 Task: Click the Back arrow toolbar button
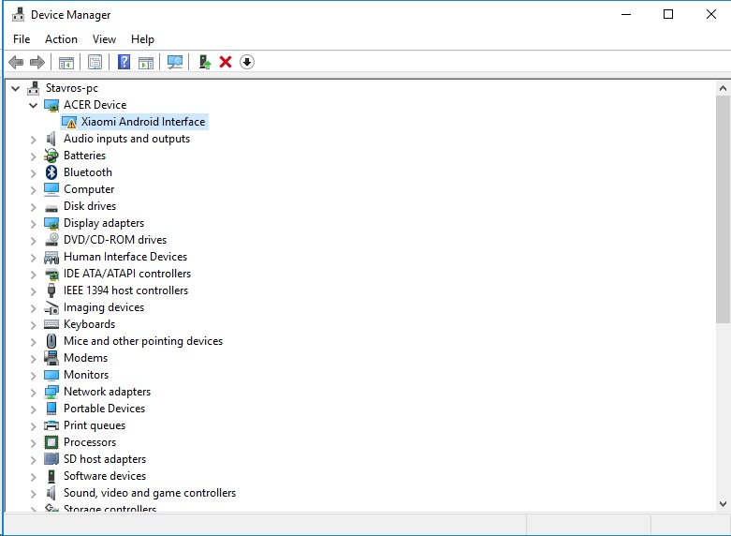15,62
